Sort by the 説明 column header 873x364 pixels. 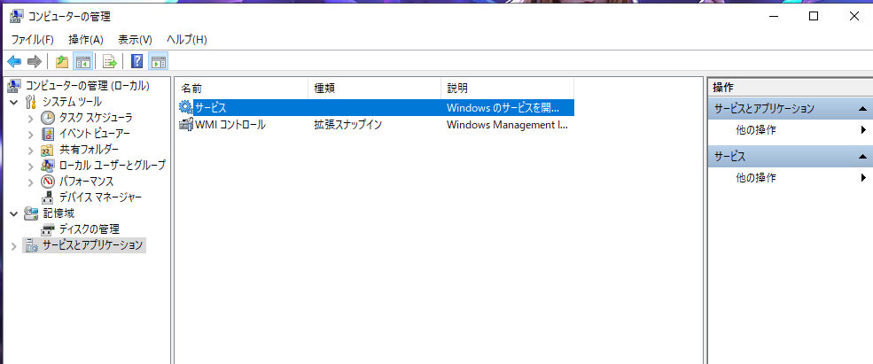[x=508, y=88]
